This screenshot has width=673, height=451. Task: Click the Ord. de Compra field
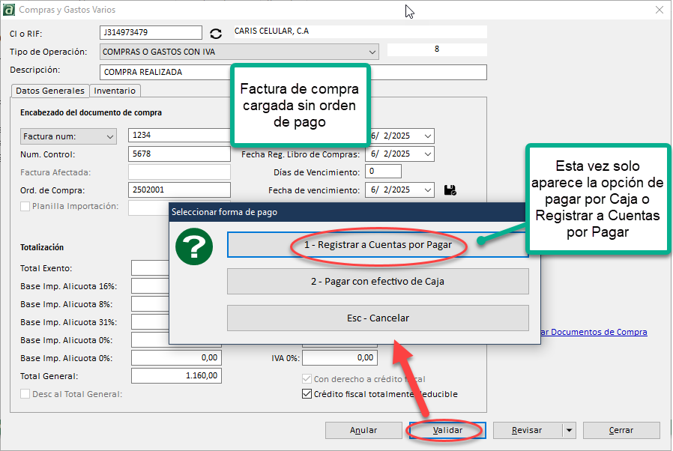(x=179, y=190)
